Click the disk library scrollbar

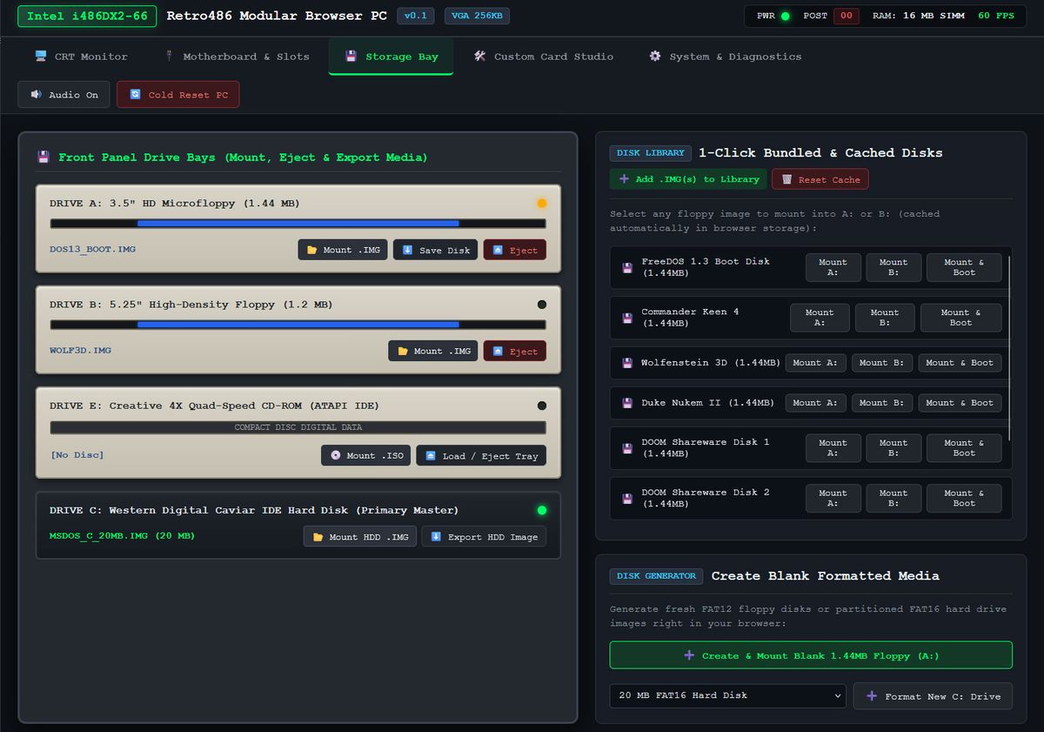pos(1010,346)
